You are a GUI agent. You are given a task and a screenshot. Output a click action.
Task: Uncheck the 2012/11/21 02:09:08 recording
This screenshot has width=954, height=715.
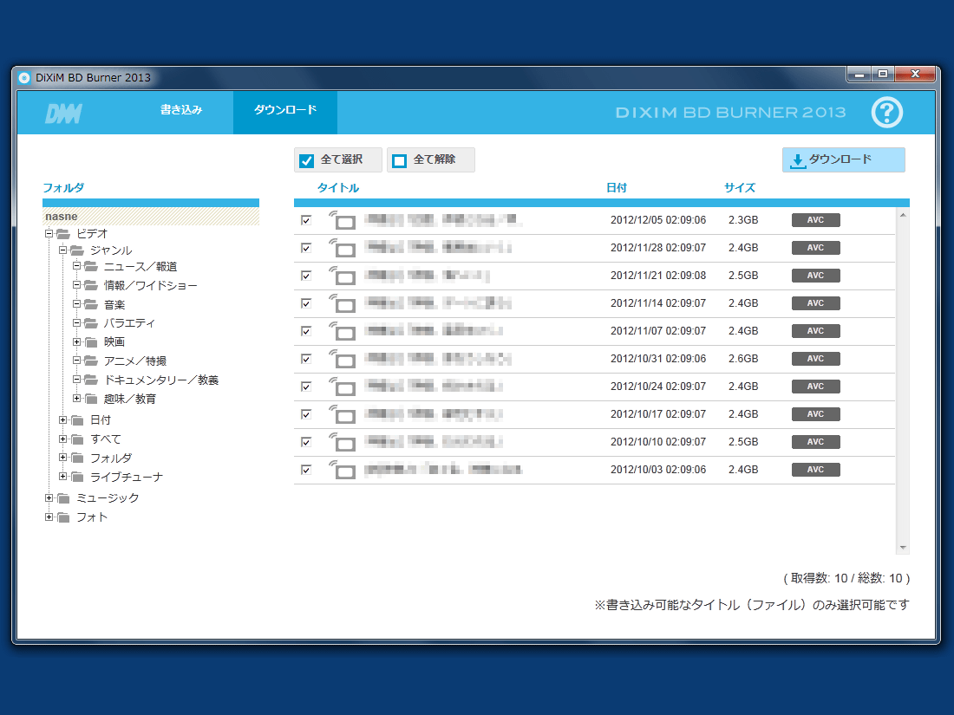306,276
